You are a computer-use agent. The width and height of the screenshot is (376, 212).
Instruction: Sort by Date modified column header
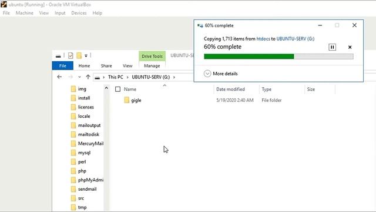[x=230, y=89]
